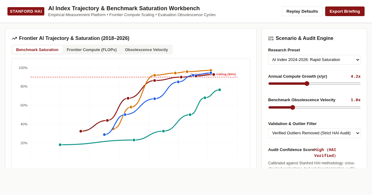Click the 1.0x obsolescence velocity value
Image resolution: width=372 pixels, height=195 pixels.
pyautogui.click(x=356, y=100)
